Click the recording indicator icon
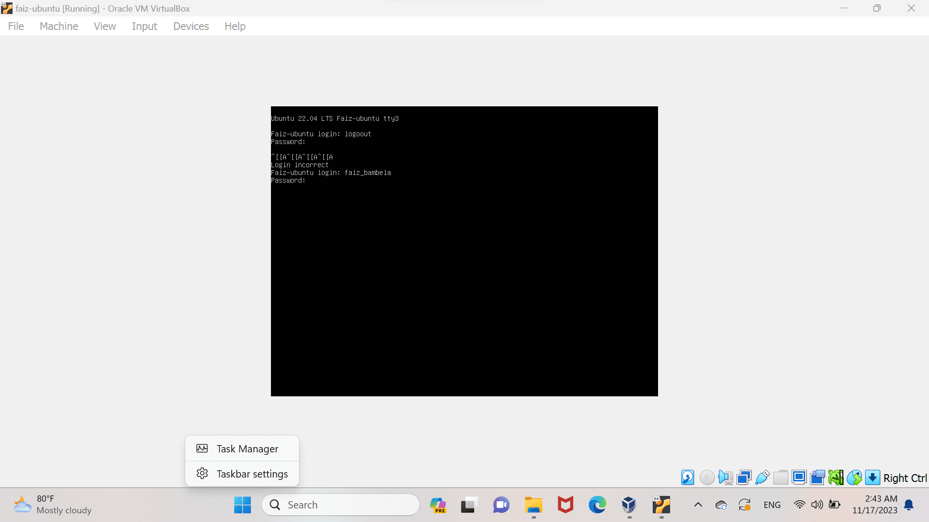The image size is (929, 522). tap(817, 478)
